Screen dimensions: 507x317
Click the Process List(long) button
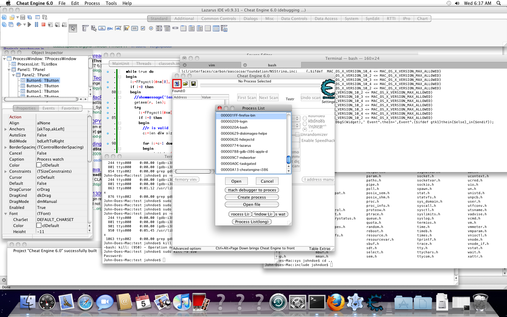[252, 222]
